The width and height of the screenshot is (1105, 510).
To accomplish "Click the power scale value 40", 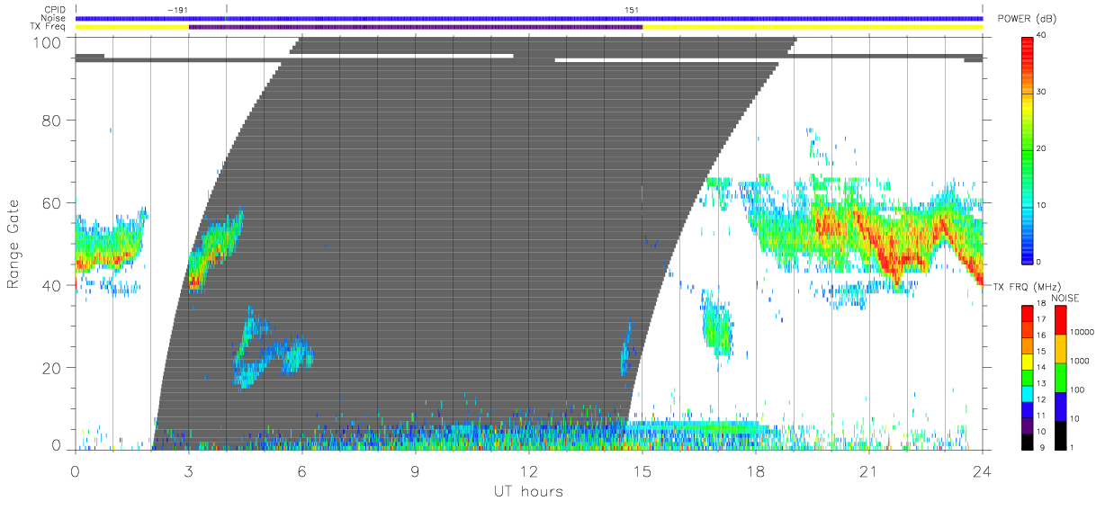I will click(1043, 36).
